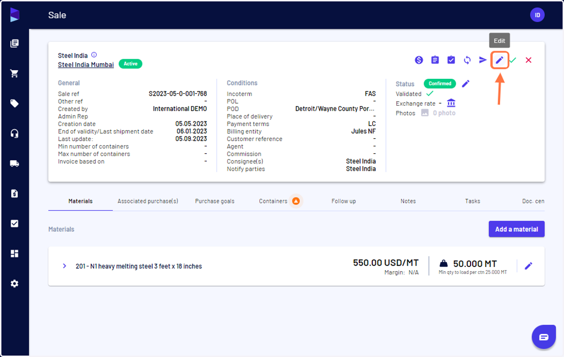This screenshot has height=357, width=564.
Task: Edit the Confirmed status with pencil icon
Action: [x=466, y=84]
